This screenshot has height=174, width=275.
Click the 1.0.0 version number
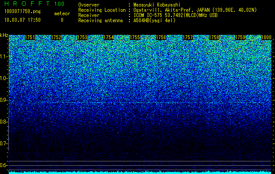click(x=59, y=3)
